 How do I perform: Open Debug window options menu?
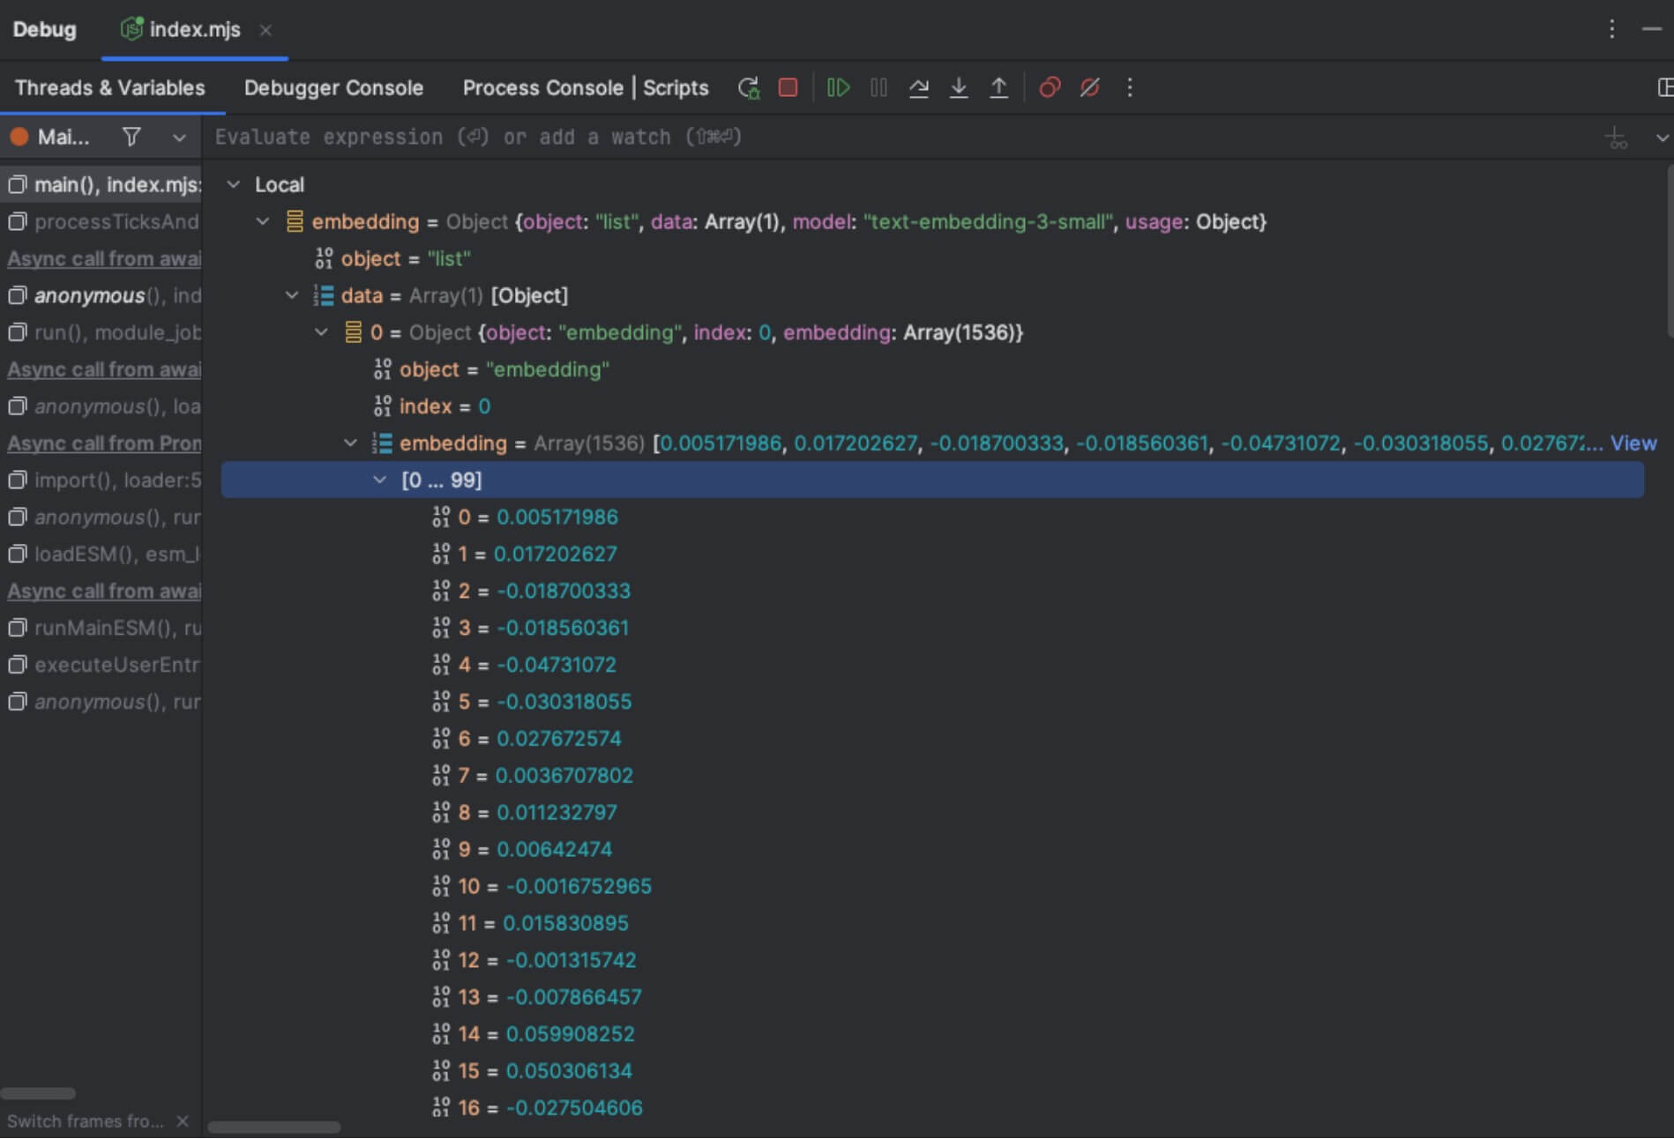(1611, 29)
